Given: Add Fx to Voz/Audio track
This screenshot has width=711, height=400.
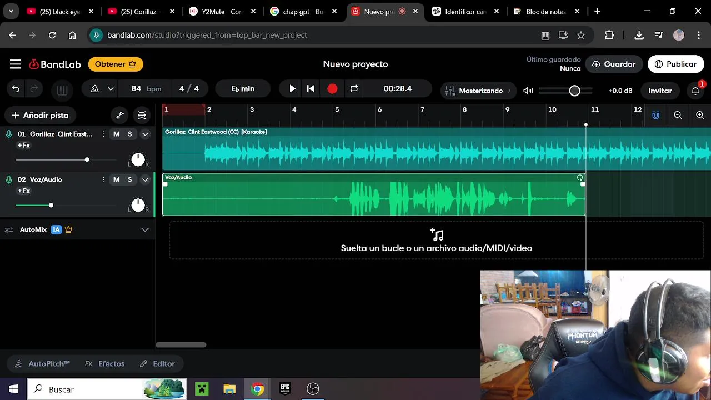Looking at the screenshot, I should click(24, 191).
